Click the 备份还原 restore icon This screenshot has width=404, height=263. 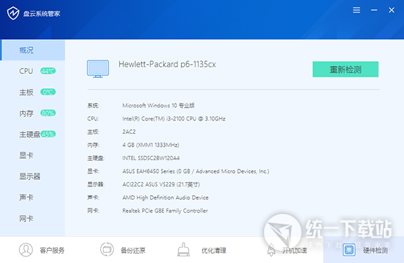click(106, 250)
